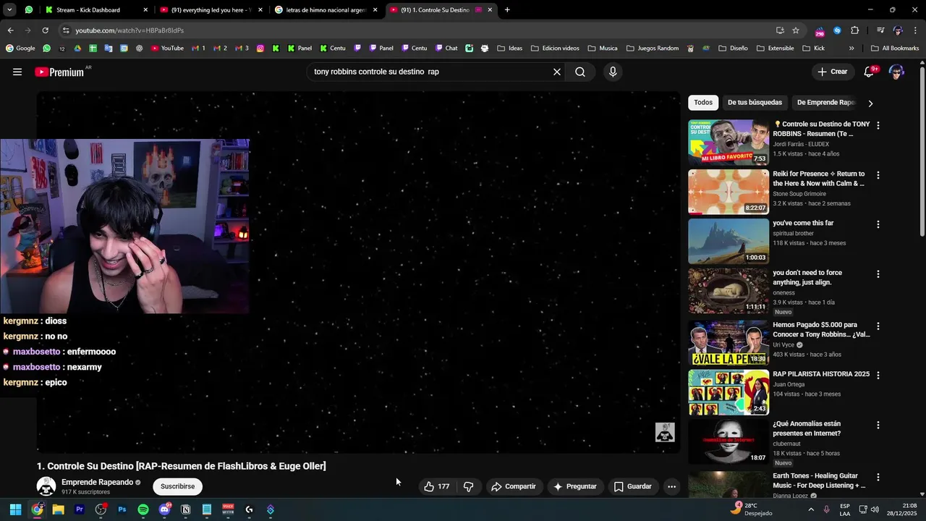Bookmark this page with star icon
Screen dimensions: 926x521
click(x=796, y=30)
